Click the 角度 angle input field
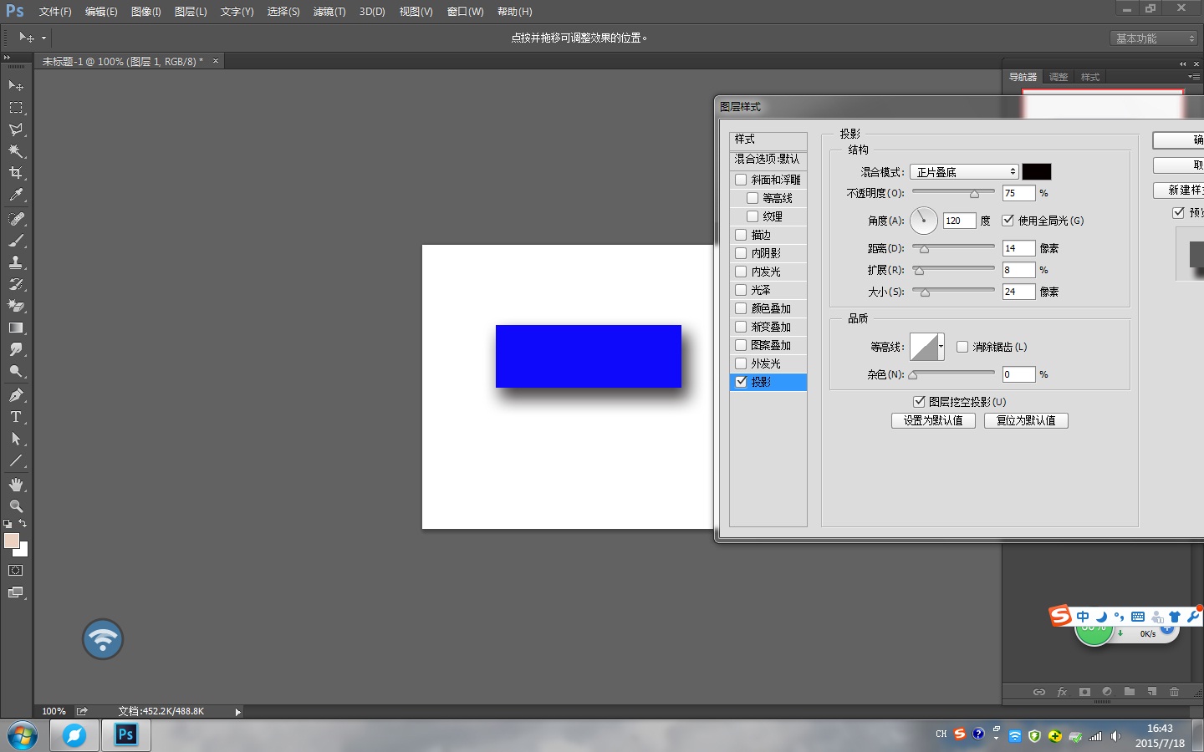Viewport: 1204px width, 752px height. [959, 221]
